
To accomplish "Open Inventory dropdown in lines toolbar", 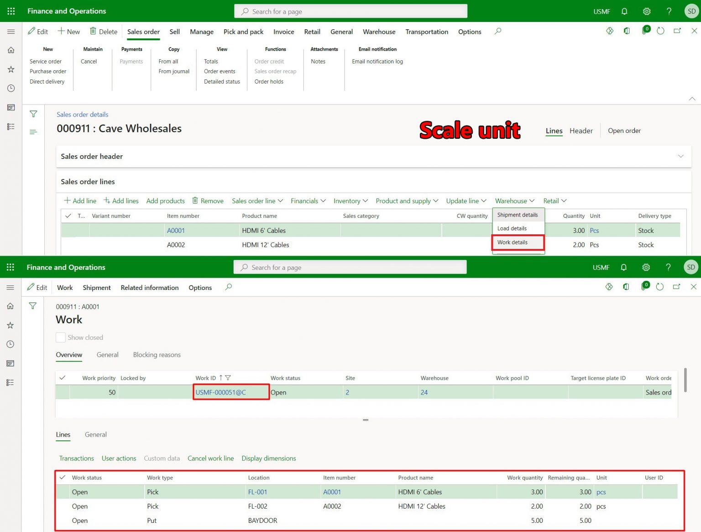I will (350, 201).
